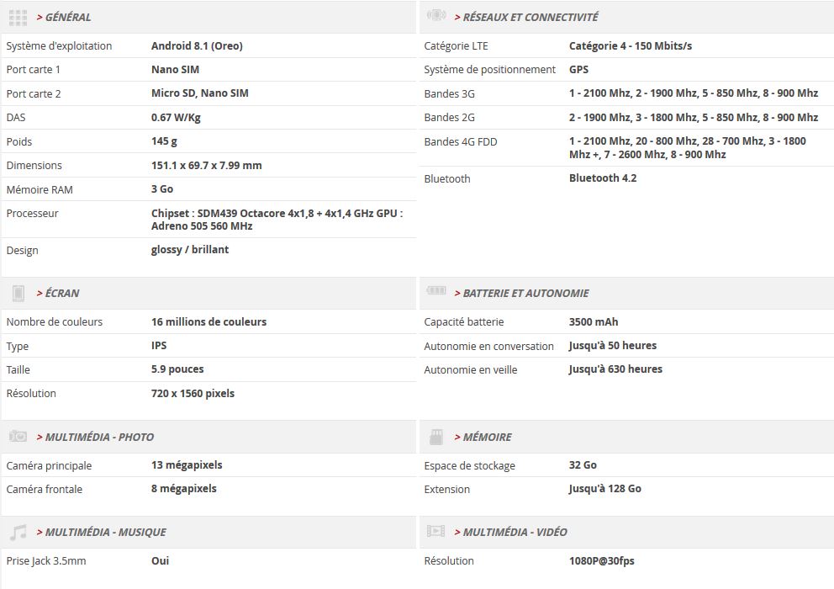This screenshot has height=589, width=834.
Task: Click the 3500 mAh battery capacity
Action: point(594,322)
